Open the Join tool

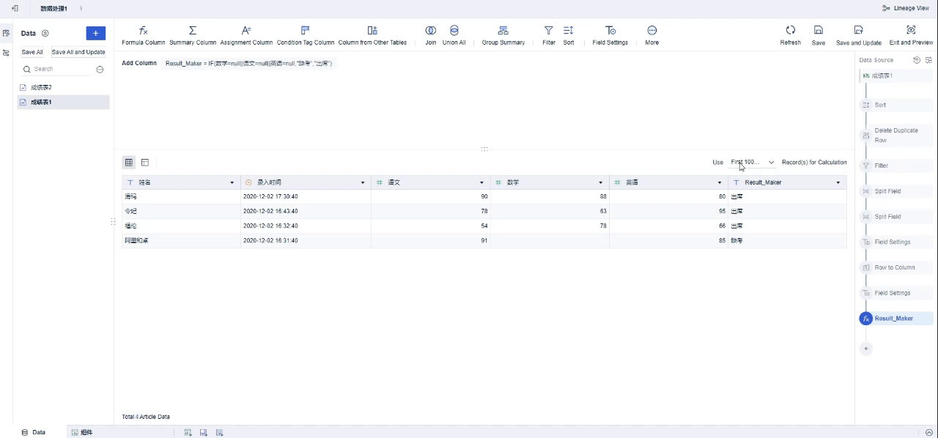click(431, 35)
